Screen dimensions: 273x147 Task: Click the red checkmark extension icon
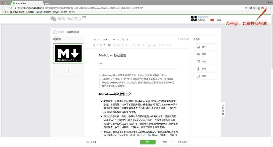pos(262,8)
